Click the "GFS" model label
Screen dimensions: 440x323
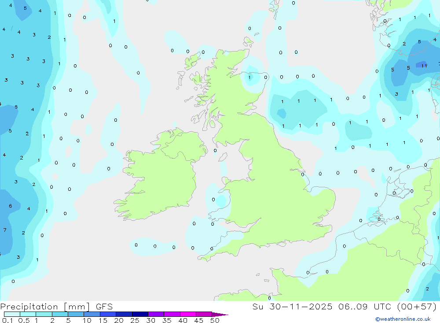coord(104,307)
